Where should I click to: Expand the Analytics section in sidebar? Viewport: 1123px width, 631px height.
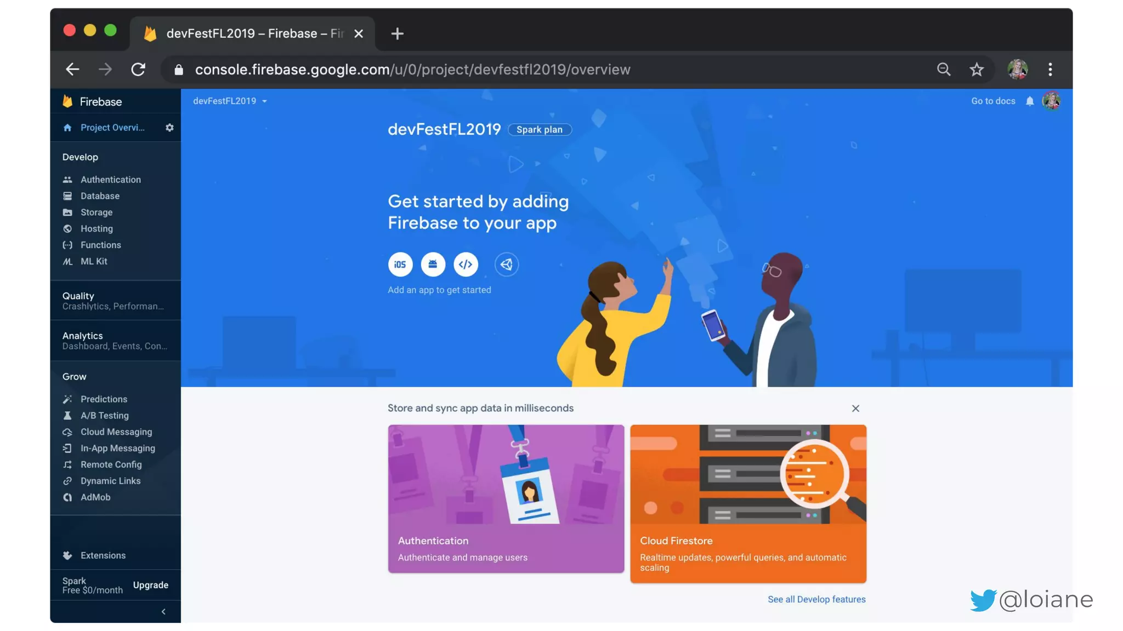click(x=115, y=341)
